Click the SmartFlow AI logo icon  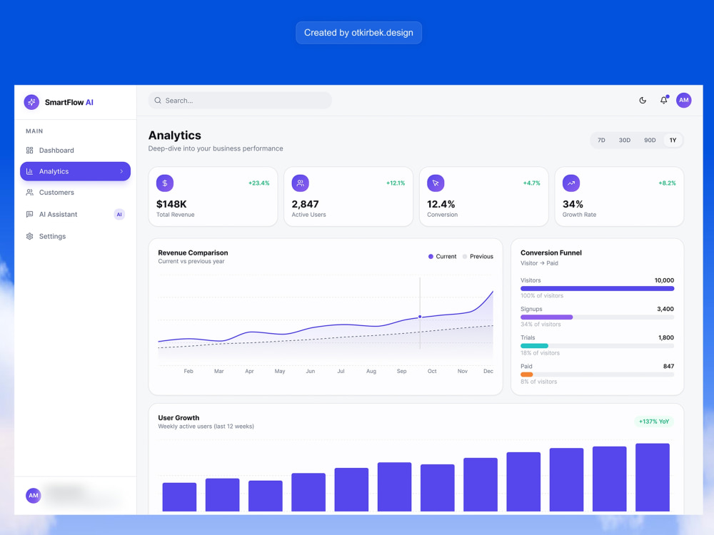point(31,102)
